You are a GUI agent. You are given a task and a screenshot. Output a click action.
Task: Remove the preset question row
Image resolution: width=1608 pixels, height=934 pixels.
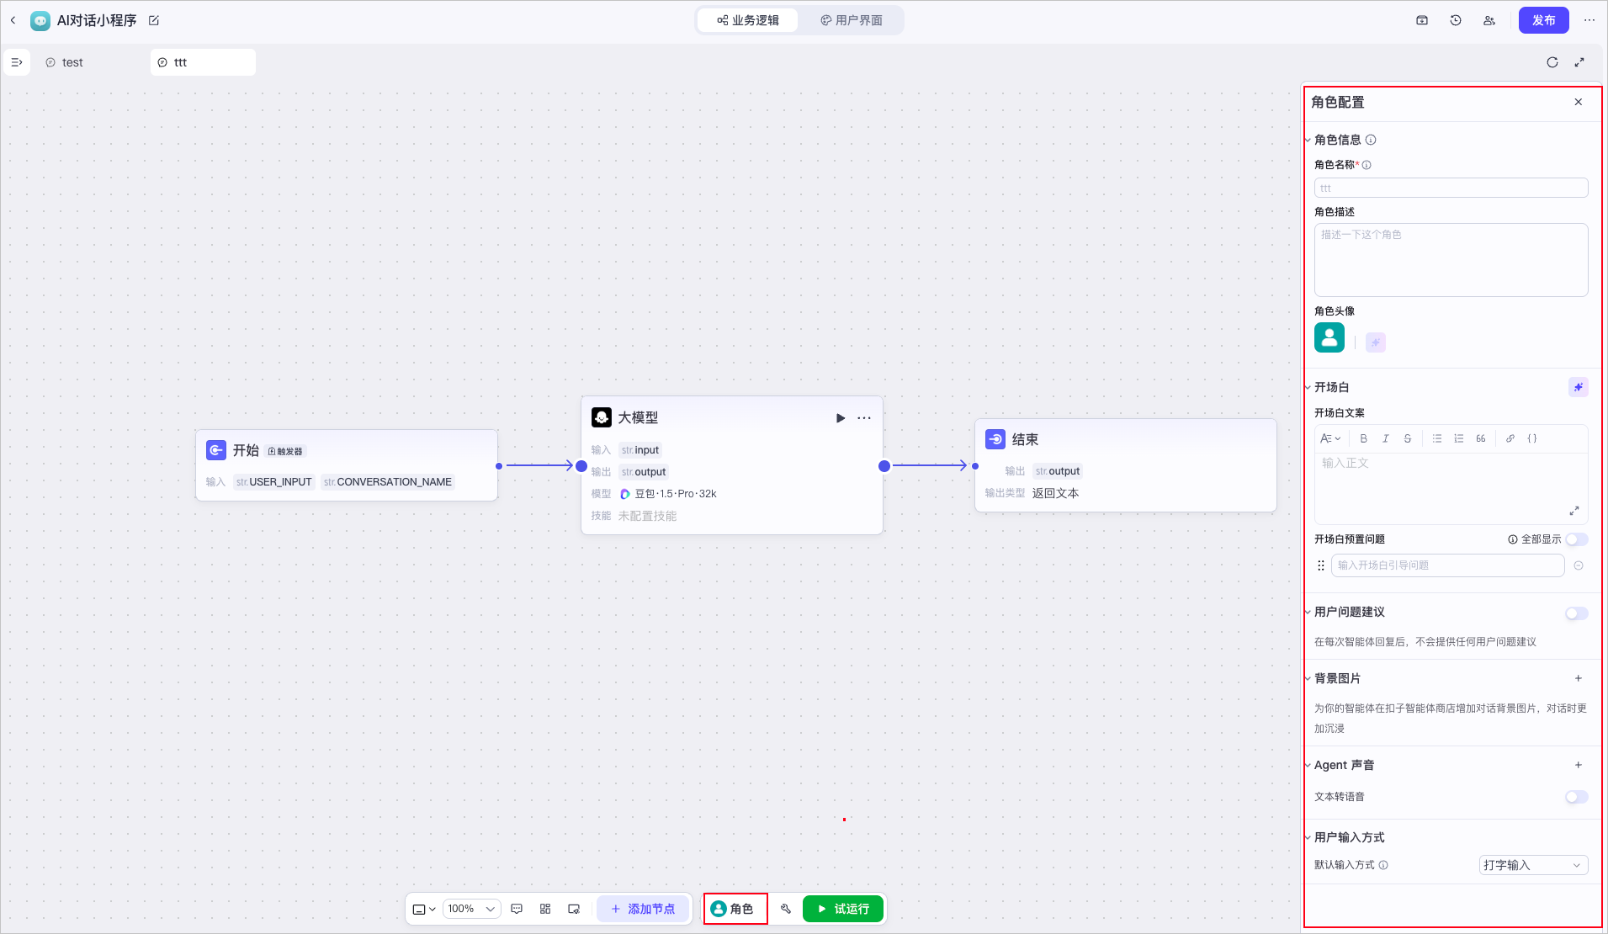point(1579,565)
